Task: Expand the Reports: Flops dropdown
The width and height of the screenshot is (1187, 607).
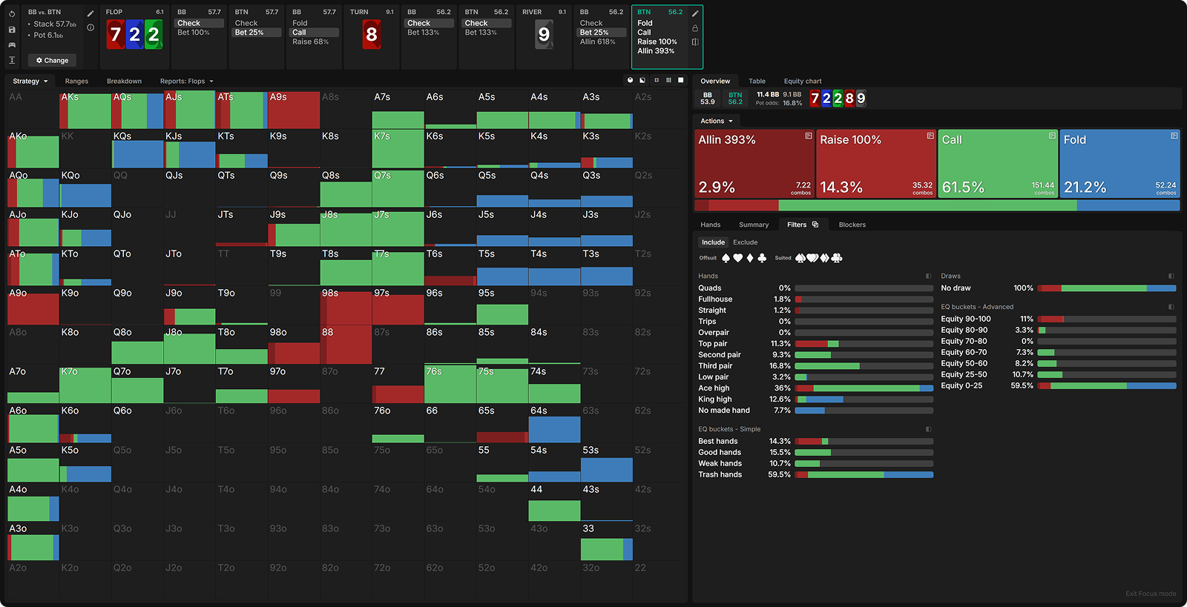Action: (186, 82)
